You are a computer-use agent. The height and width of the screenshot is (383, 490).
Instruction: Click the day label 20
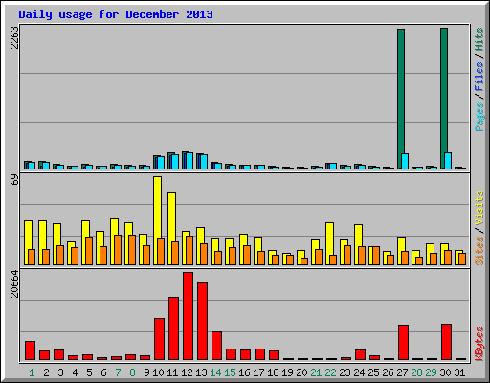pyautogui.click(x=301, y=372)
